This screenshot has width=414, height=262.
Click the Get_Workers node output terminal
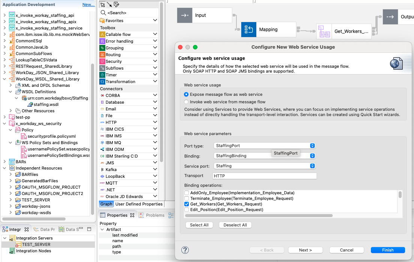(374, 31)
